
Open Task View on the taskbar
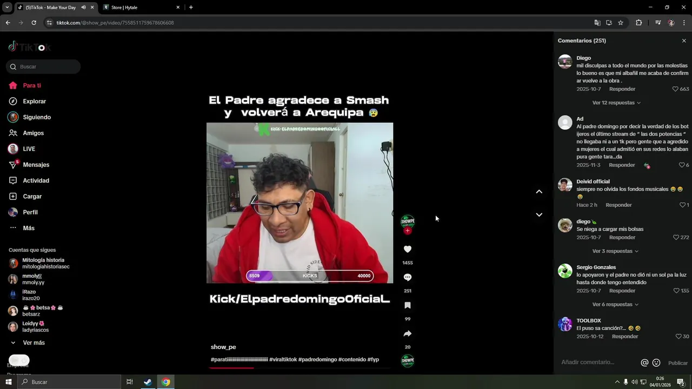click(130, 382)
